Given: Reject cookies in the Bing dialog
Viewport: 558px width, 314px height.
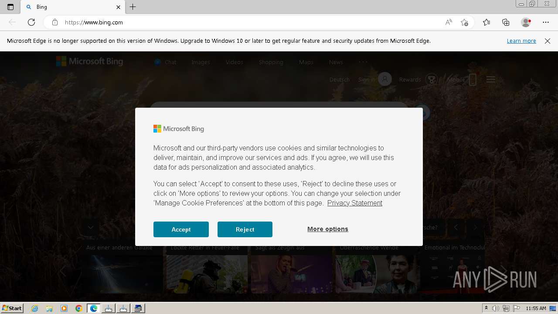Looking at the screenshot, I should pos(245,229).
